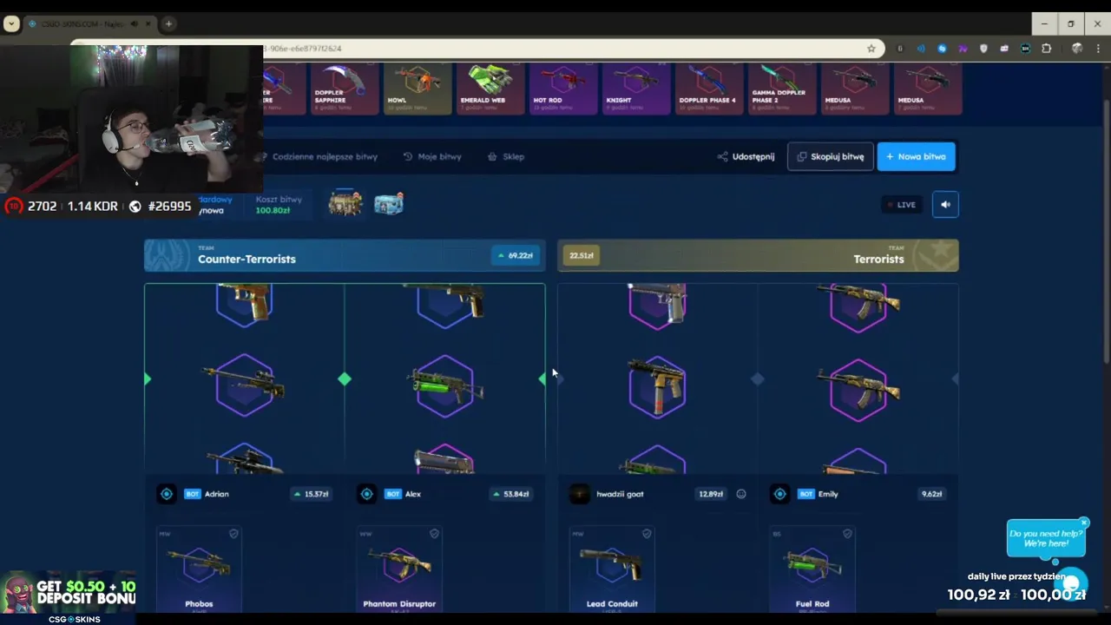Click the first case icon beside battle cost

pyautogui.click(x=345, y=204)
